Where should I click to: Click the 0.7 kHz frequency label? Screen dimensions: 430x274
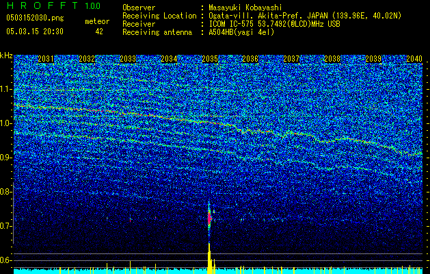click(5, 226)
